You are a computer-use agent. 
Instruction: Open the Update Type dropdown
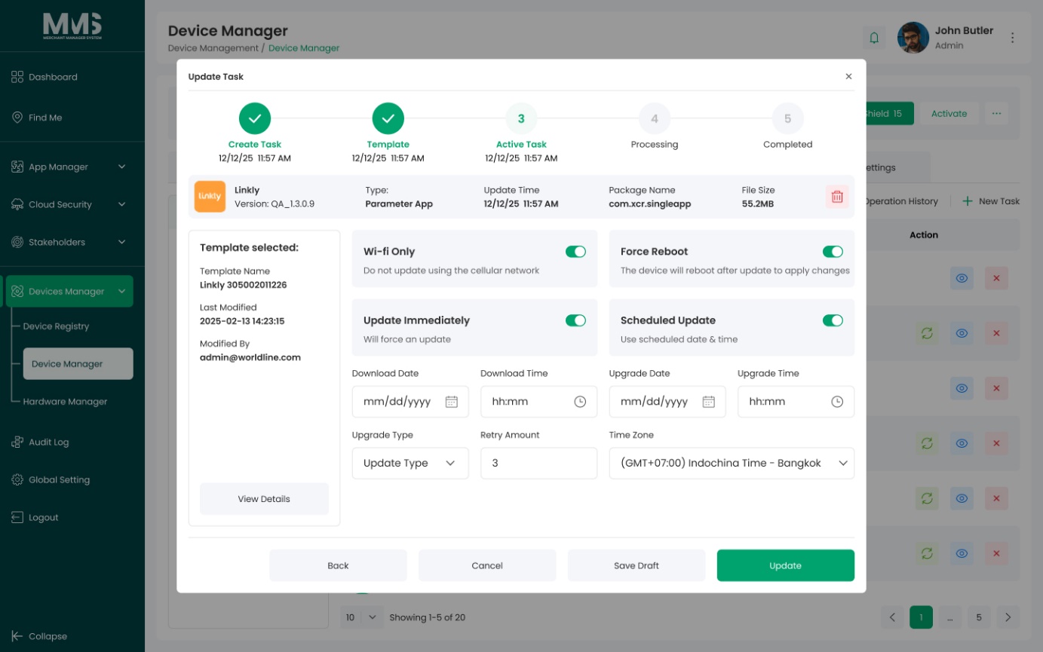(x=410, y=464)
